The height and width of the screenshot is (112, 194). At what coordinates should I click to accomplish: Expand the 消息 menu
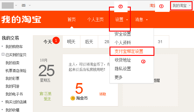coord(141,20)
